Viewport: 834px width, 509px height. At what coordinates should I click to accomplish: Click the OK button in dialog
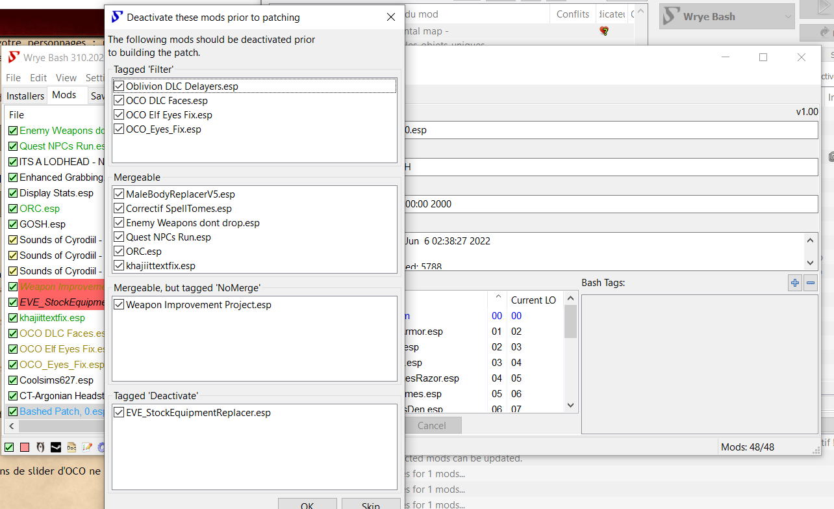tap(307, 504)
